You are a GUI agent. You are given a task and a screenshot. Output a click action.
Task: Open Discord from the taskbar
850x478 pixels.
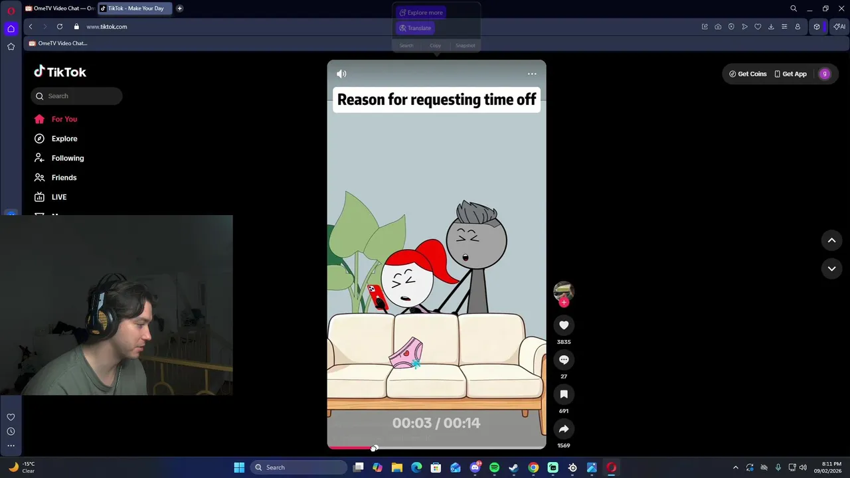pyautogui.click(x=475, y=467)
